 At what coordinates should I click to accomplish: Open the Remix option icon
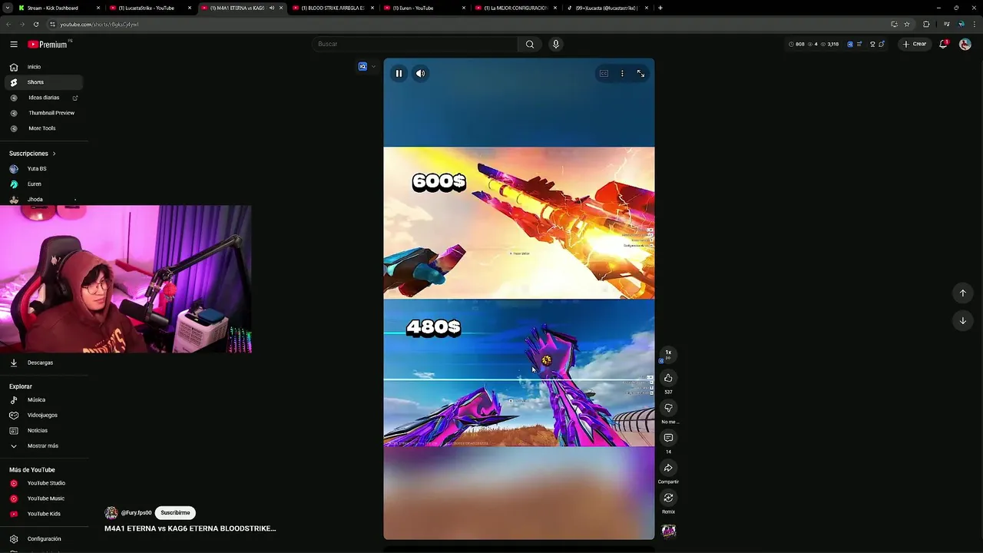668,498
